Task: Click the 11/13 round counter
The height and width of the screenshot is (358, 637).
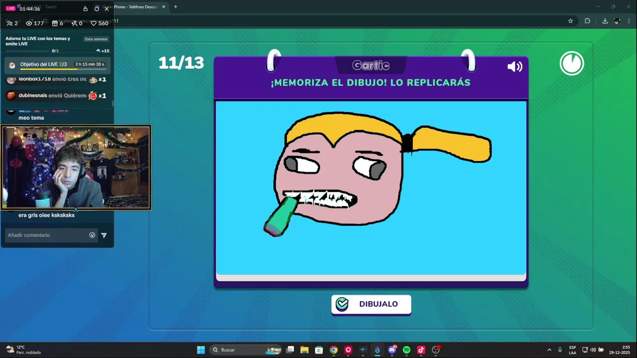Action: click(x=181, y=63)
